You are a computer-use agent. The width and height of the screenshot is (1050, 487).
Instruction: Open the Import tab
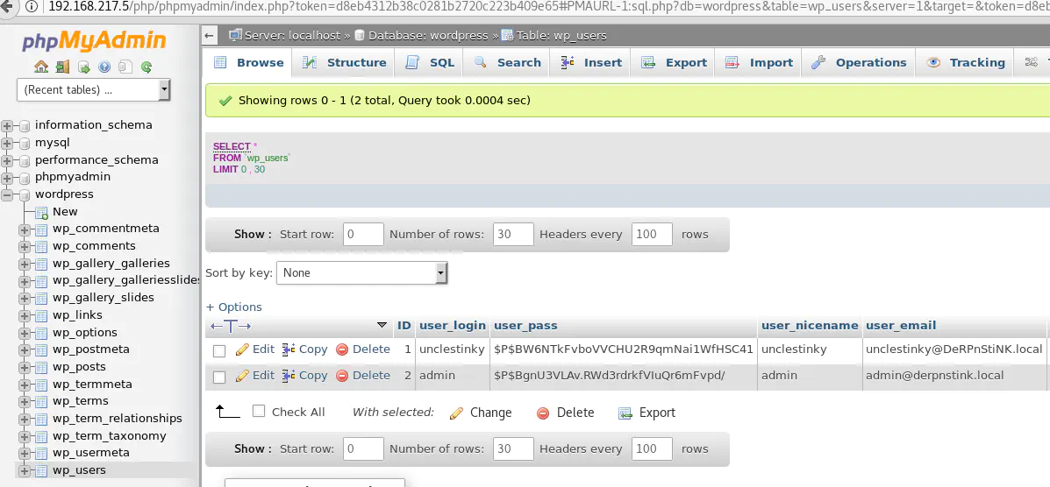click(x=759, y=62)
